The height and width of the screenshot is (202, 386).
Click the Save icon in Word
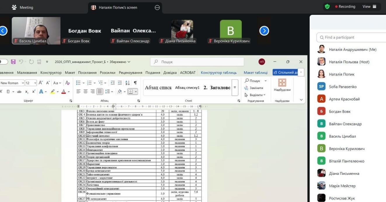point(13,62)
